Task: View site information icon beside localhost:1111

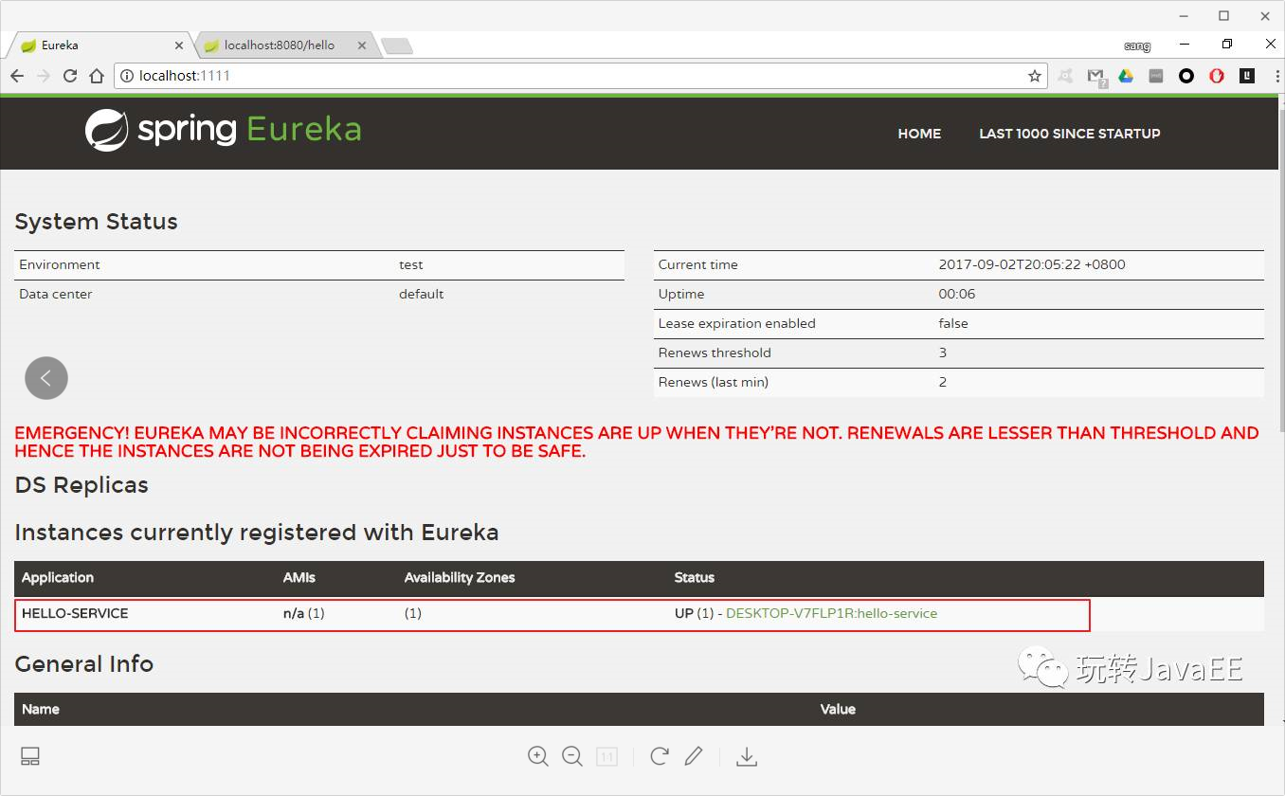Action: [x=127, y=76]
